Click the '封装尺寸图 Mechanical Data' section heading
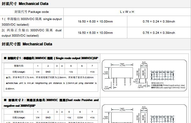Image resolution: width=191 pixels, height=123 pixels. (27, 44)
